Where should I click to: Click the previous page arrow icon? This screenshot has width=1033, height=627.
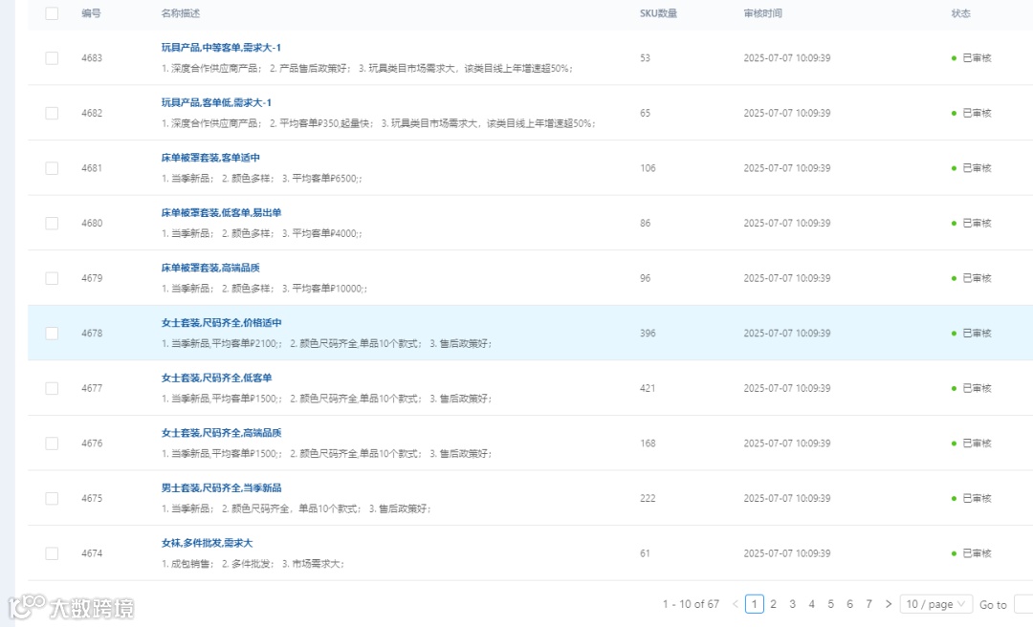[736, 604]
